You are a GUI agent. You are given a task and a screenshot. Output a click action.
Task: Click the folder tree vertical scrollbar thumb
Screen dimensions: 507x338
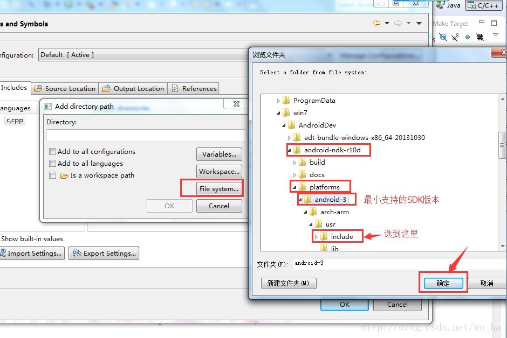[502, 145]
